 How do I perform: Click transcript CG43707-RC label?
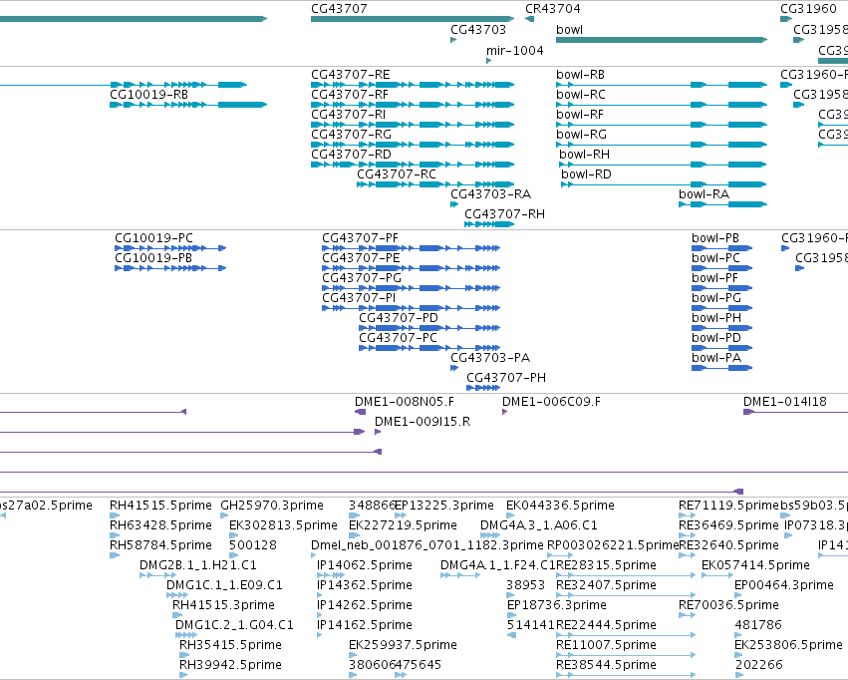tap(397, 174)
